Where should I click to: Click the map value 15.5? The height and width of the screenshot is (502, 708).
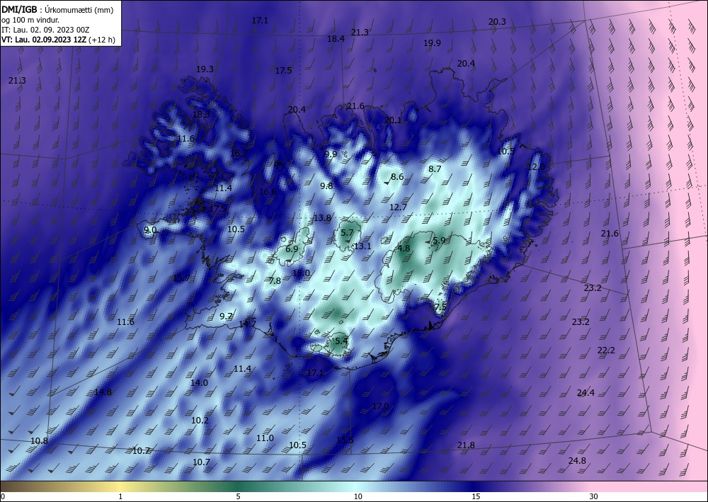345,440
